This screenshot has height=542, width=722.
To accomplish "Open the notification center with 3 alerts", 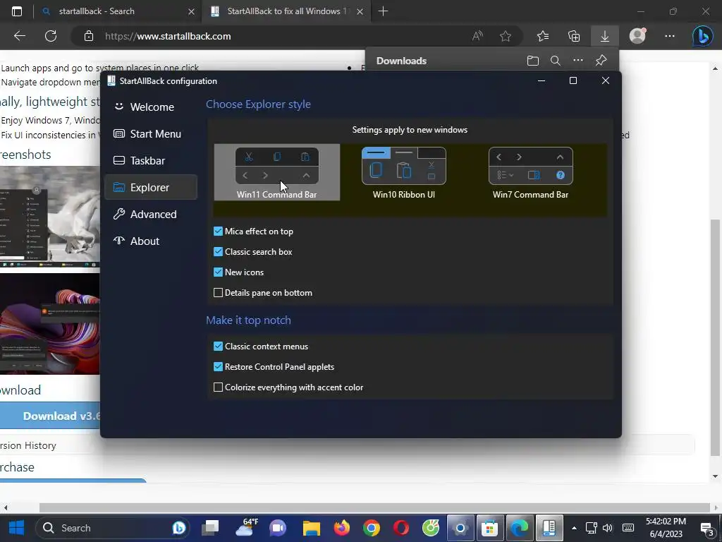I will click(x=707, y=529).
